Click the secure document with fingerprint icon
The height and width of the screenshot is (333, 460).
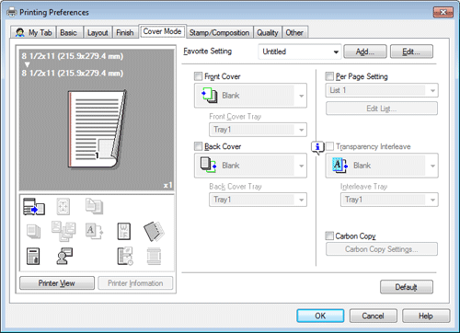pos(33,256)
